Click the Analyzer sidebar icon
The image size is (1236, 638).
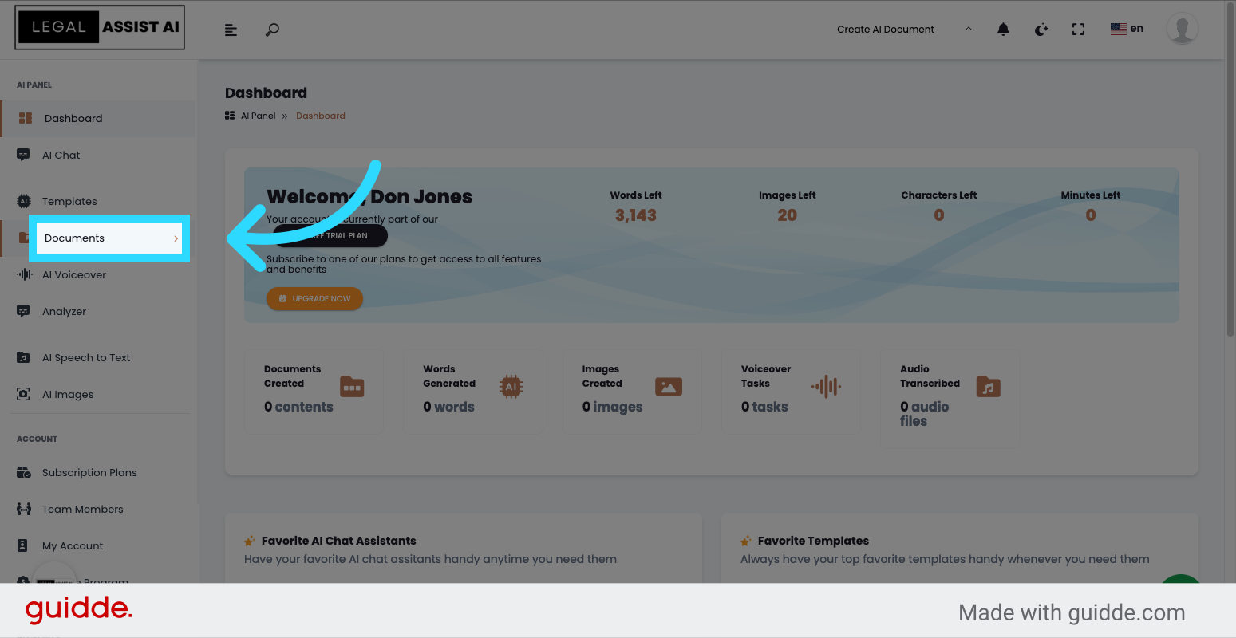(23, 311)
